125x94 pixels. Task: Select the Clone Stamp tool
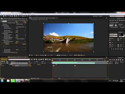tap(23, 16)
